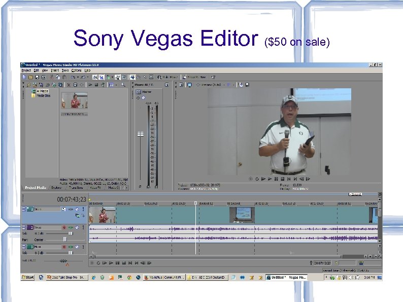Select the Envelope Edit tool
Image resolution: width=403 pixels, height=302 pixels.
138,77
